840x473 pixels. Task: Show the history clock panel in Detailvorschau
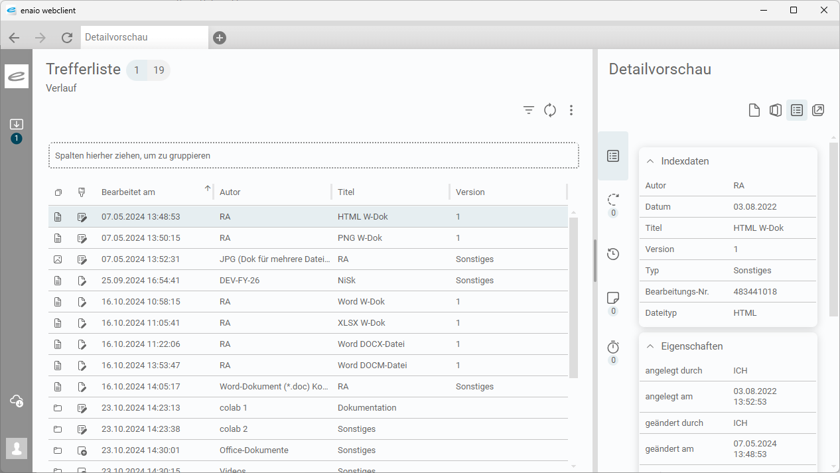click(x=613, y=254)
